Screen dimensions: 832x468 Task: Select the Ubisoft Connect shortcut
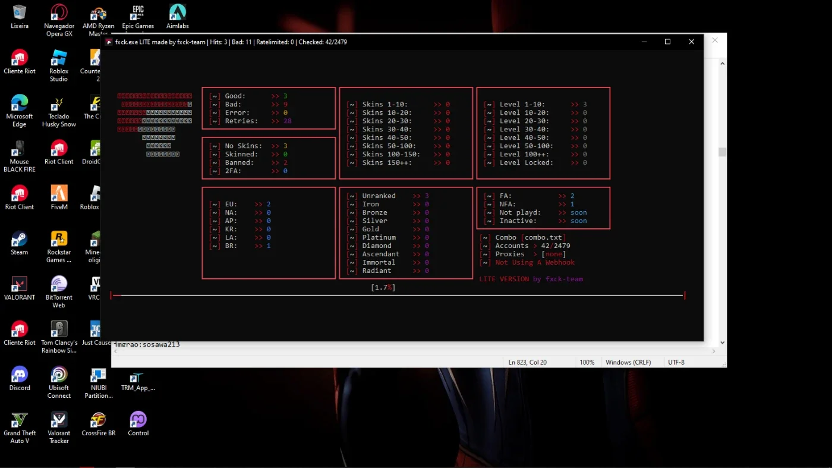pos(59,382)
